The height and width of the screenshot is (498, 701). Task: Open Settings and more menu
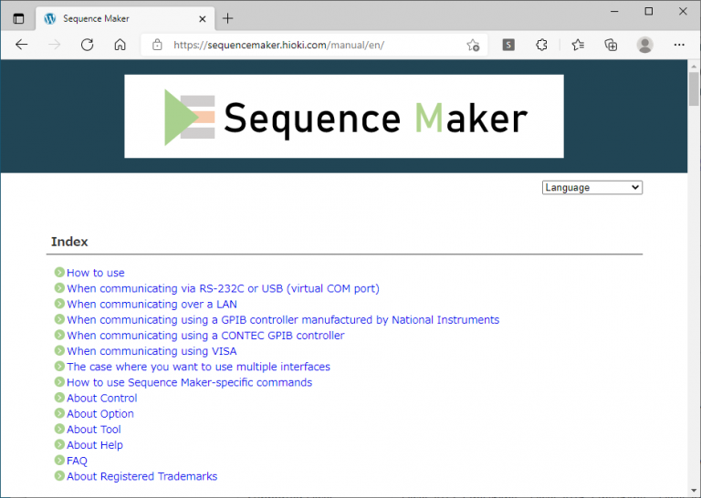click(679, 45)
